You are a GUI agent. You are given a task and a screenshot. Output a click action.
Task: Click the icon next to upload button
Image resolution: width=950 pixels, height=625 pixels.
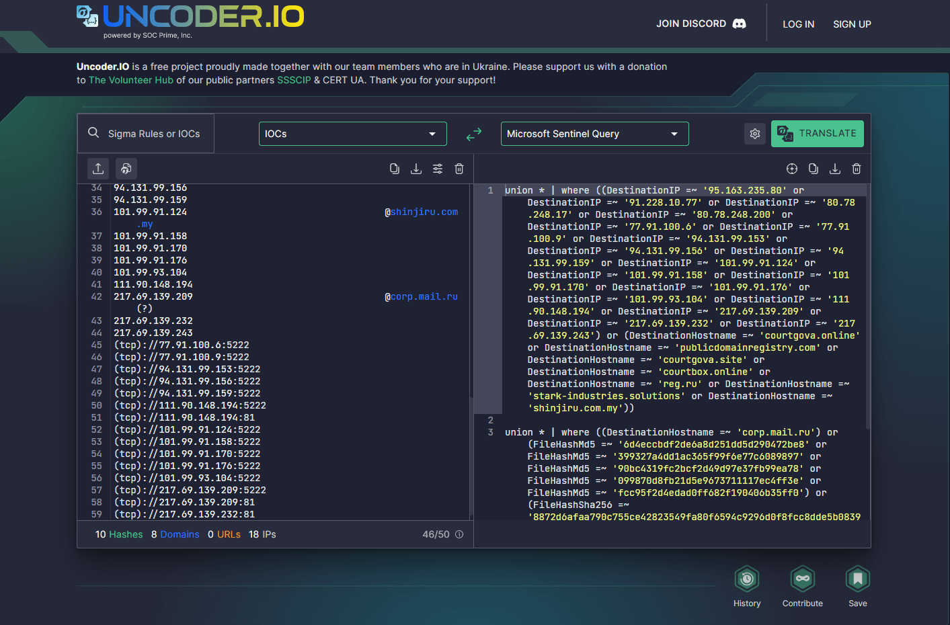point(126,169)
